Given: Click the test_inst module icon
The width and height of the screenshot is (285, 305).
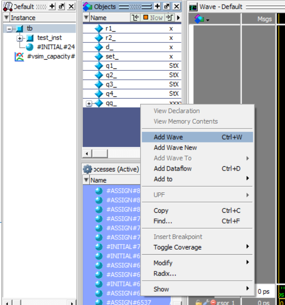Looking at the screenshot, I should click(x=30, y=38).
